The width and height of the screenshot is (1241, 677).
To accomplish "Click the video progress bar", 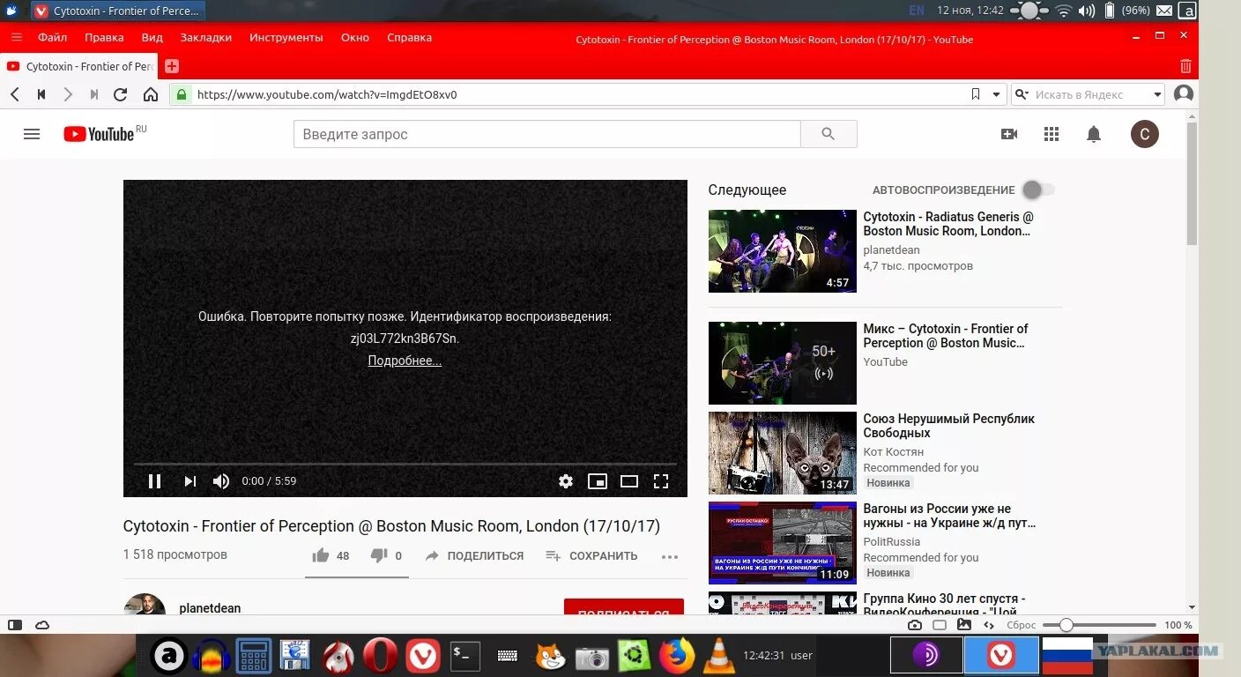I will (x=405, y=464).
